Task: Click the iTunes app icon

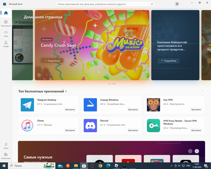Action: click(x=27, y=125)
